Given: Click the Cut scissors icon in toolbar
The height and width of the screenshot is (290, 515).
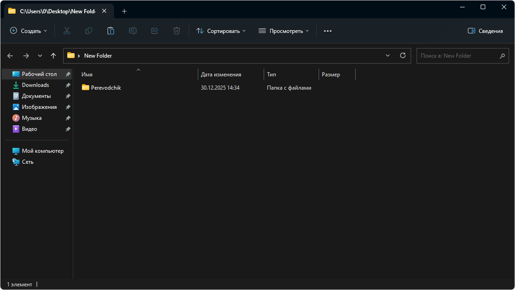Looking at the screenshot, I should click(67, 31).
